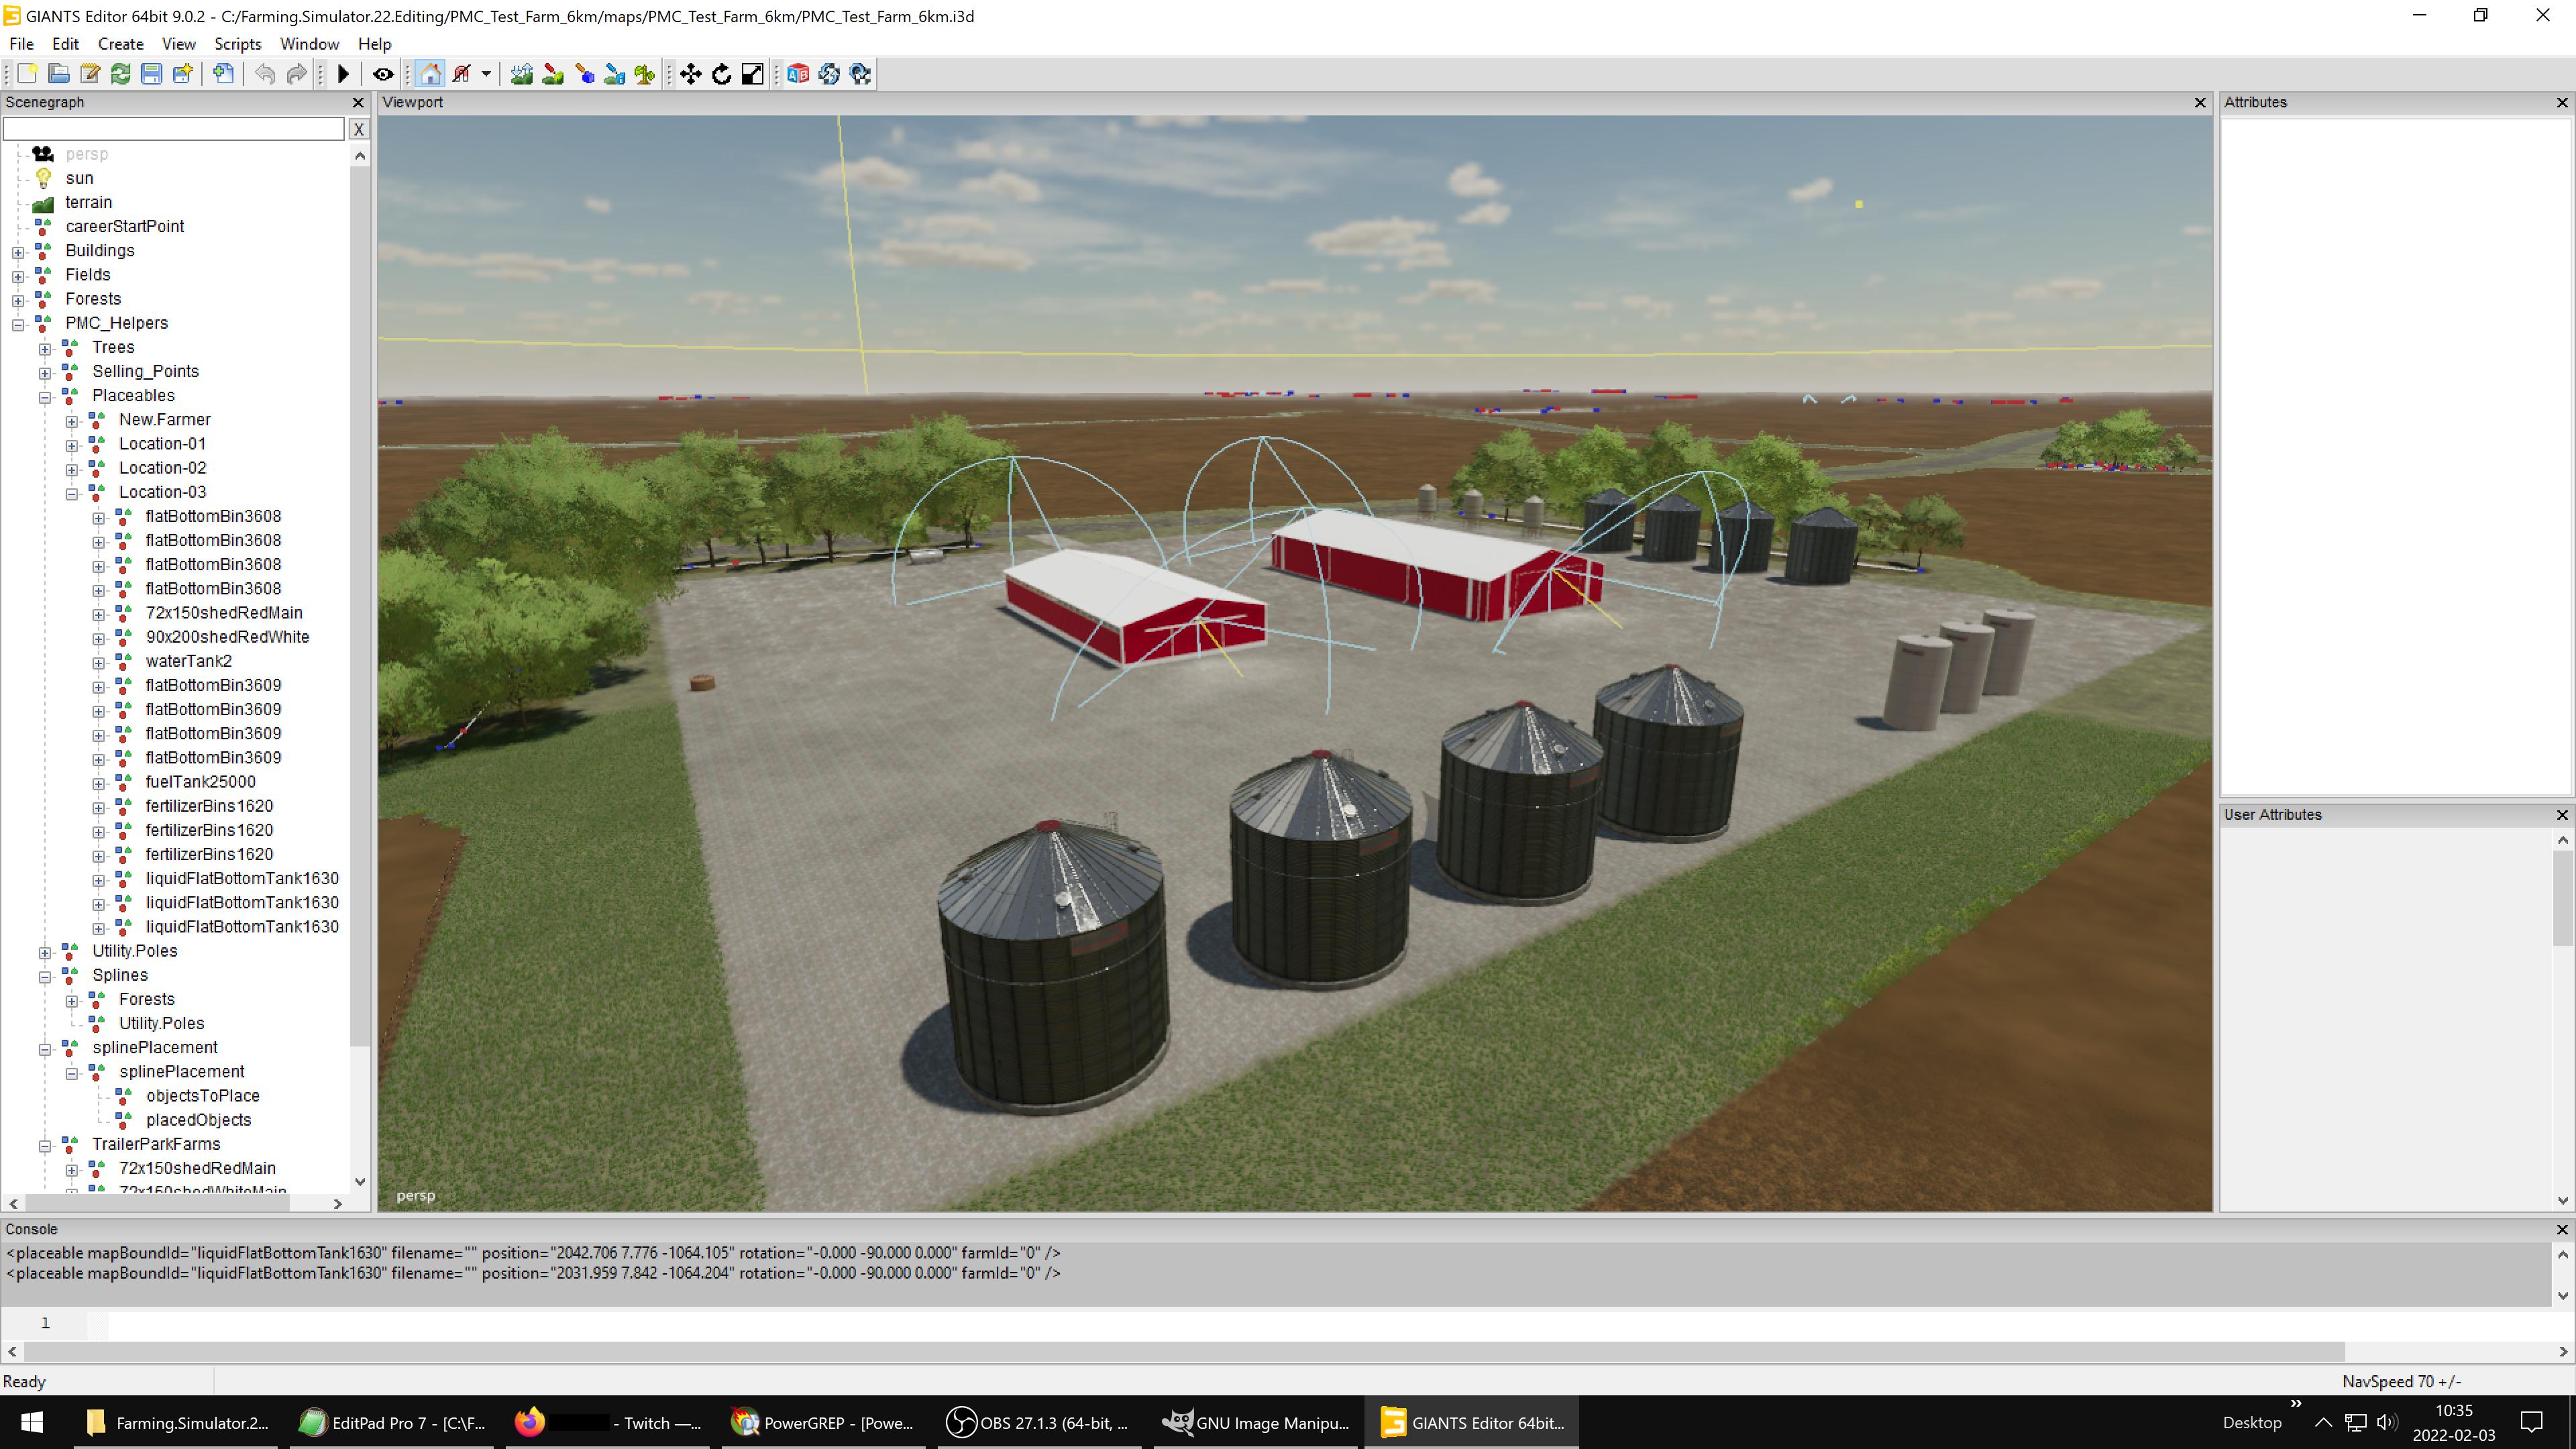Open the dropdown arrow beside the snap icon
Viewport: 2576px width, 1449px height.
(x=486, y=74)
